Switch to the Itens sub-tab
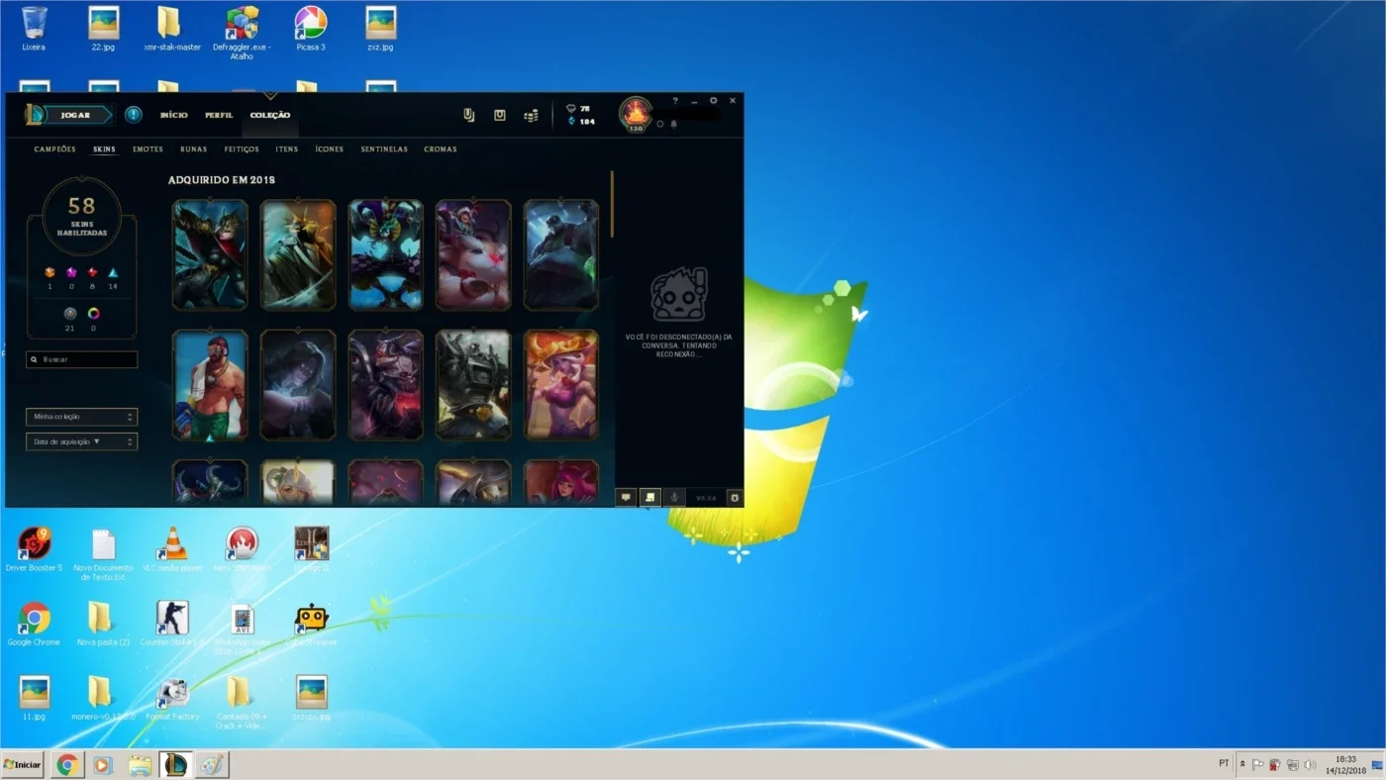The width and height of the screenshot is (1386, 780). 286,149
